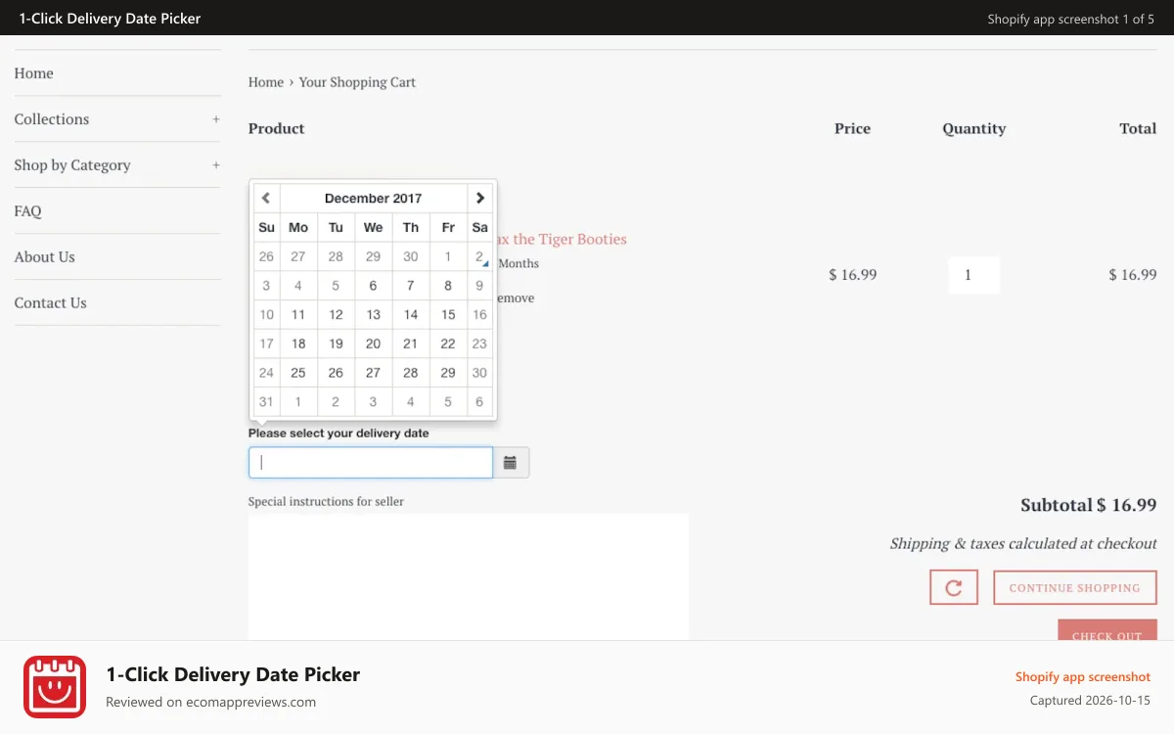Image resolution: width=1174 pixels, height=734 pixels.
Task: Select December 6 in calendar
Action: coord(373,286)
